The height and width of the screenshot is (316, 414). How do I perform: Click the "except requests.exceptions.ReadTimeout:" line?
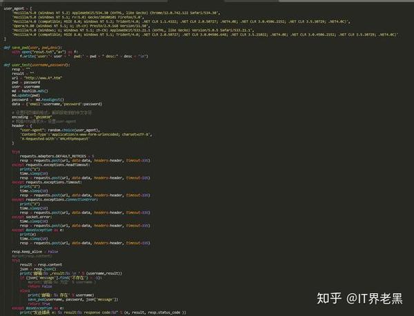pyautogui.click(x=51, y=165)
